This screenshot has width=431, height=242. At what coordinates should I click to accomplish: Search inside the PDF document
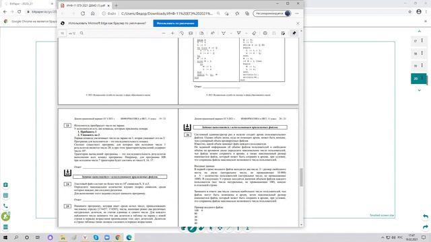[x=81, y=33]
